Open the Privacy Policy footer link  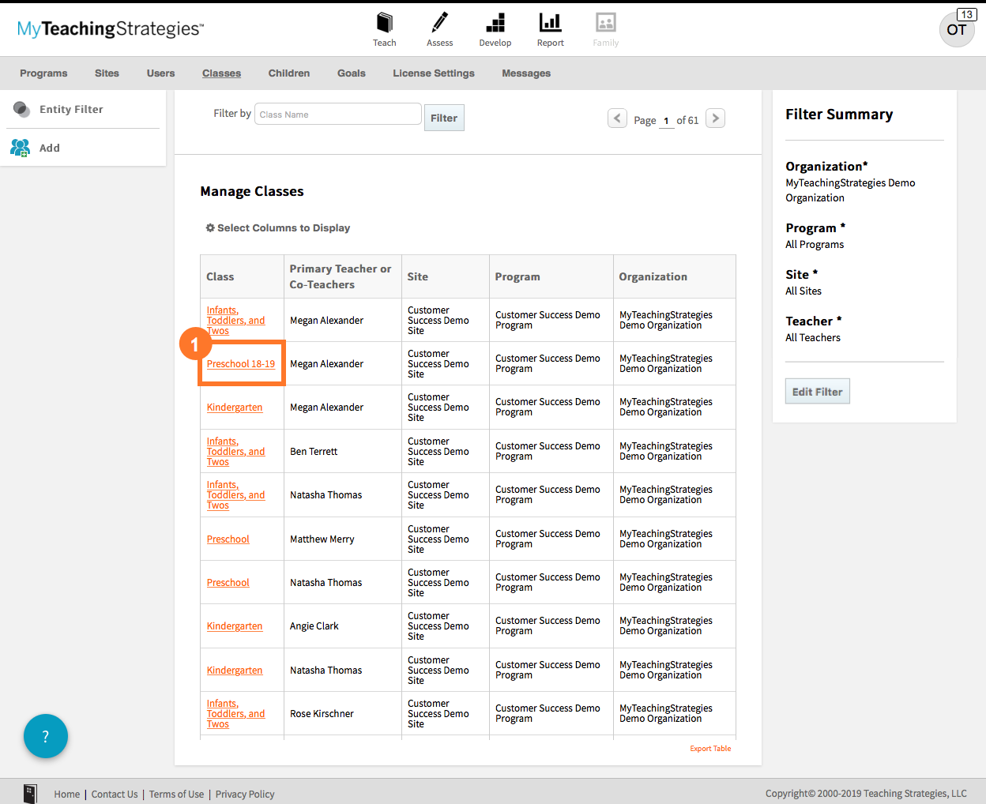[x=245, y=795]
